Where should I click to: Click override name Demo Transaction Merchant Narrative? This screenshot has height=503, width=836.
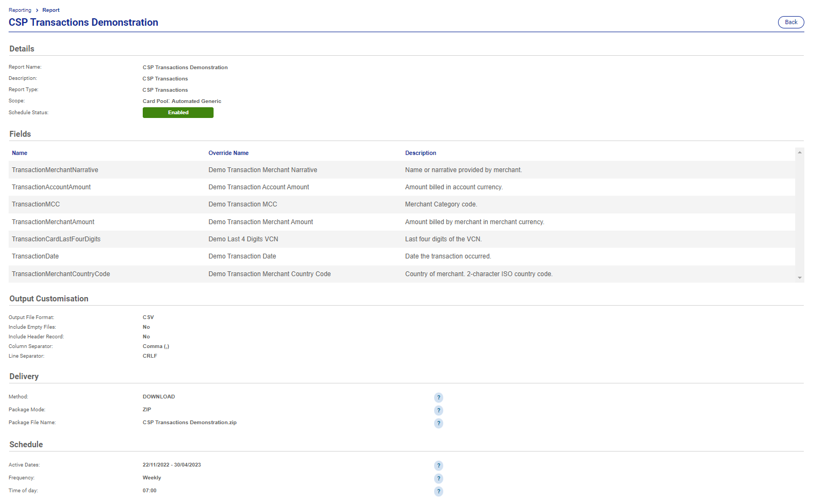(x=263, y=170)
